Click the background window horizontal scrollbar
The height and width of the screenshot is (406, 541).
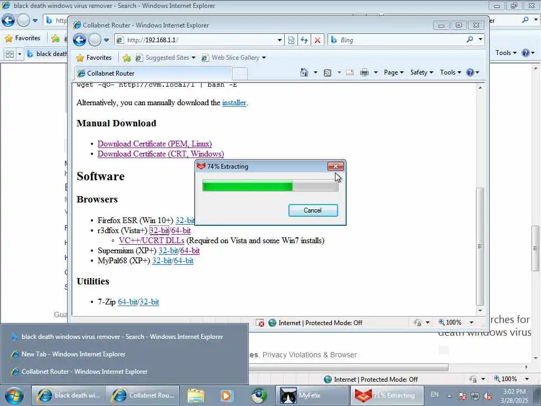[349, 367]
